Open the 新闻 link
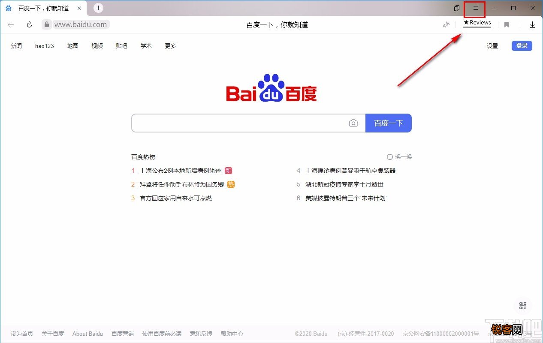Viewport: 543px width, 343px height. tap(16, 46)
